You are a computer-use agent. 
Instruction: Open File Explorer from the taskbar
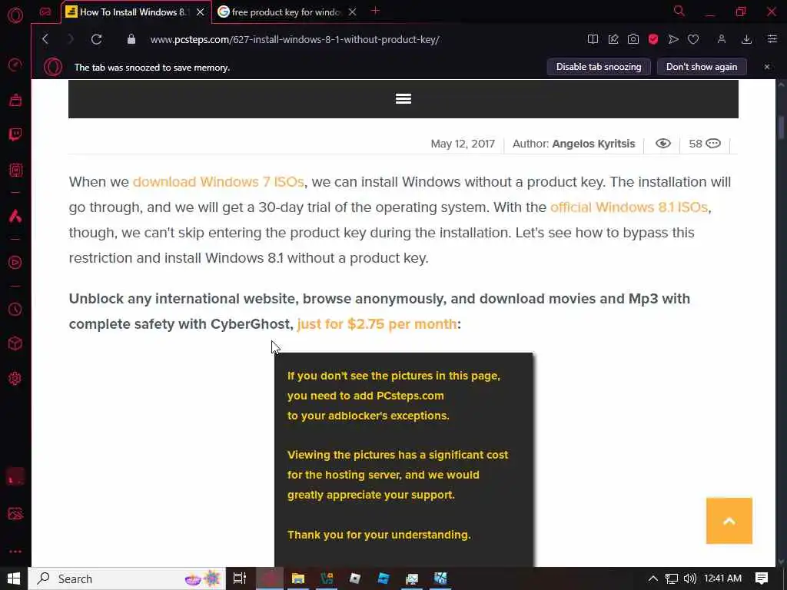point(298,578)
